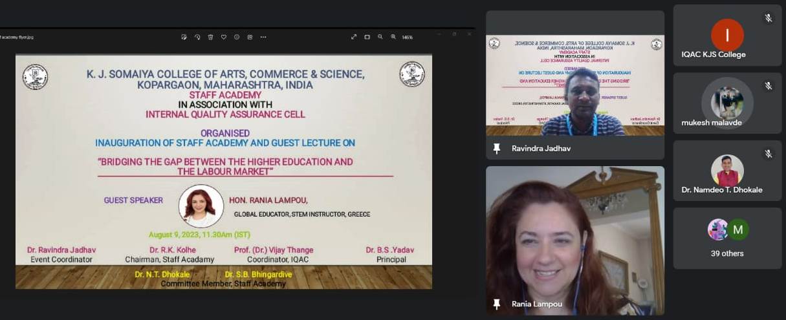786x320 pixels.
Task: Click the college logo right of the flyer title
Action: tap(412, 74)
